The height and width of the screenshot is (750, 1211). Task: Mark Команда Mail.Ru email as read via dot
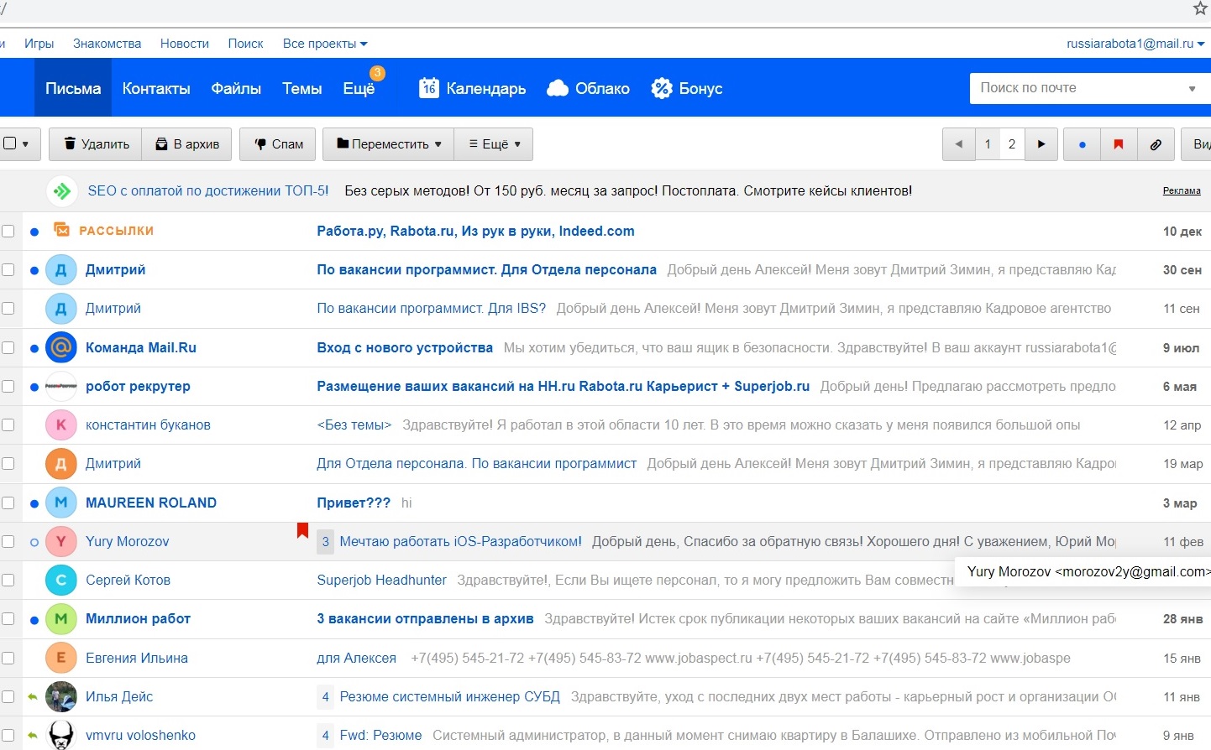pyautogui.click(x=34, y=347)
